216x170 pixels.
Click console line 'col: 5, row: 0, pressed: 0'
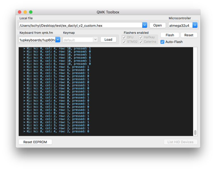pos(56,107)
